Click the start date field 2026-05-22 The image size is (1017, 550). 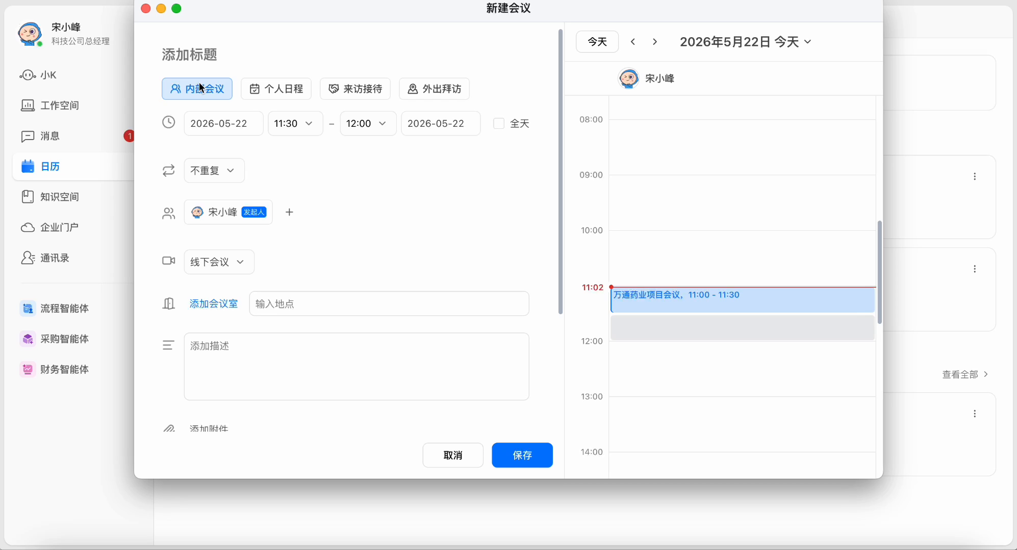coord(223,124)
